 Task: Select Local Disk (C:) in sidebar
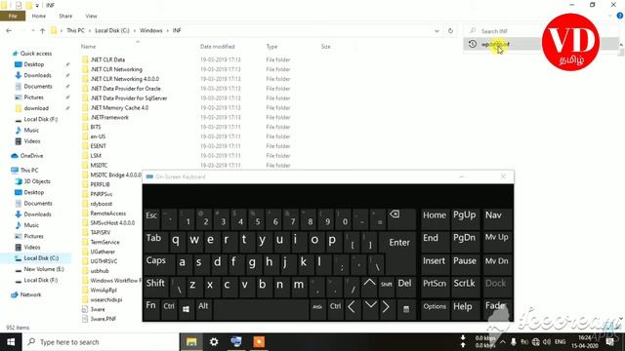point(41,258)
